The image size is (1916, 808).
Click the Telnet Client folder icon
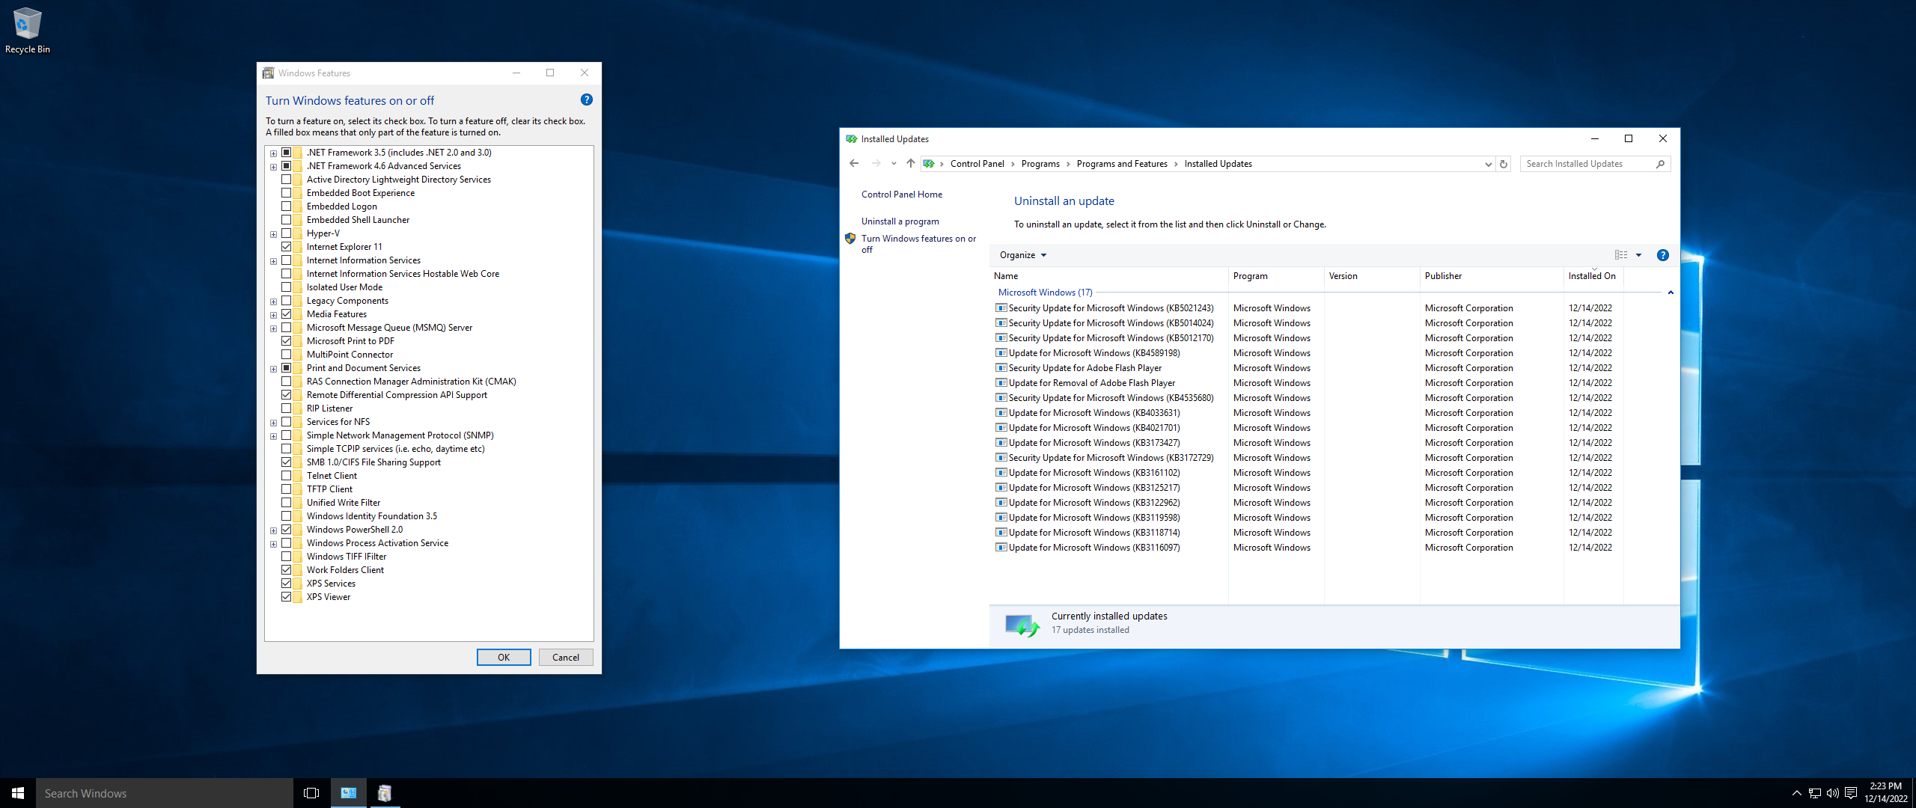coord(298,476)
